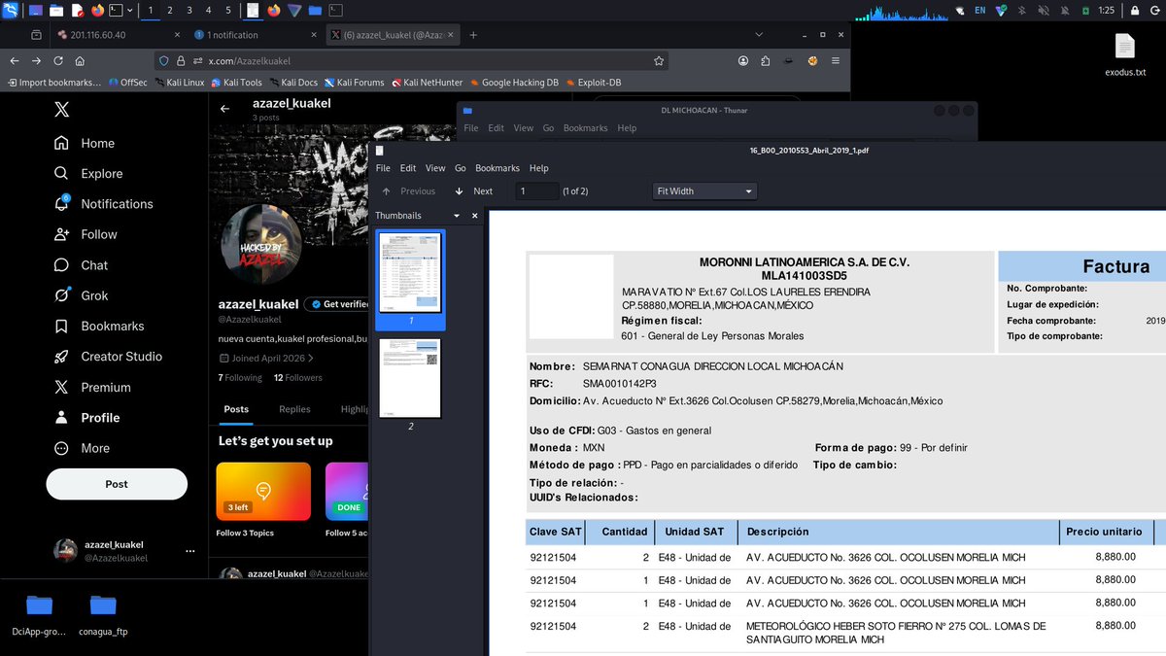This screenshot has height=656, width=1166.
Task: Click the Firefox back arrow
Action: click(x=14, y=60)
